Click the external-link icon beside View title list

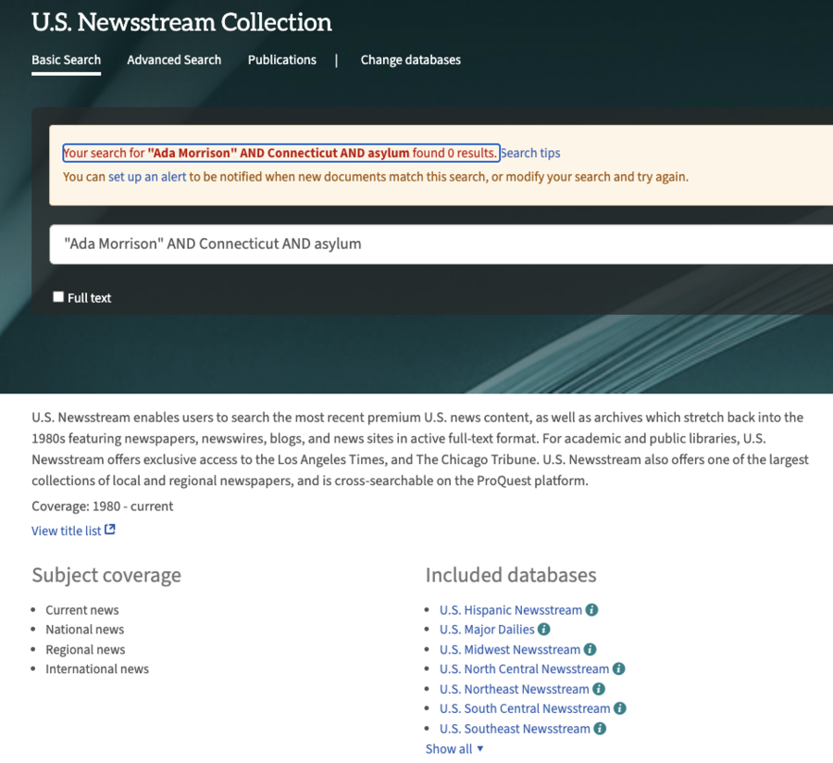(109, 530)
